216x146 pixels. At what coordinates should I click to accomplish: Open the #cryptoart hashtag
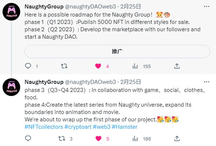pos(78,127)
